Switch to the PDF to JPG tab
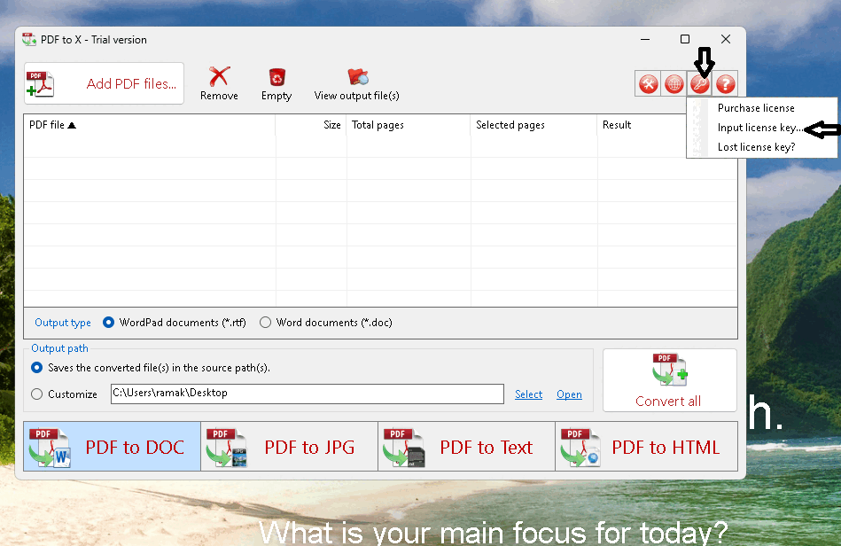841x546 pixels. (x=289, y=448)
